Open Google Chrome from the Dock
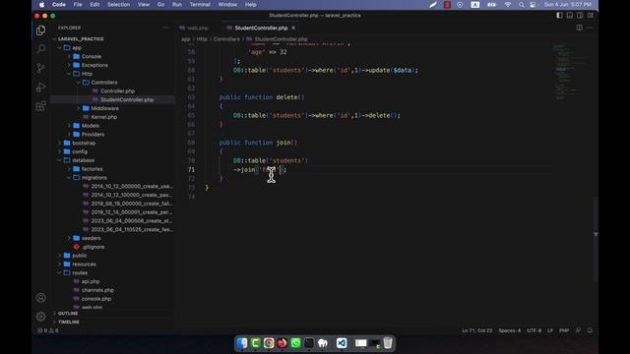The width and height of the screenshot is (630, 354). click(x=269, y=343)
